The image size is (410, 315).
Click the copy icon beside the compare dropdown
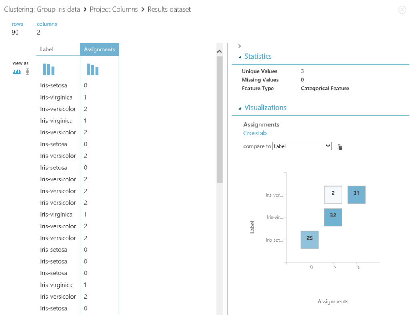click(340, 147)
